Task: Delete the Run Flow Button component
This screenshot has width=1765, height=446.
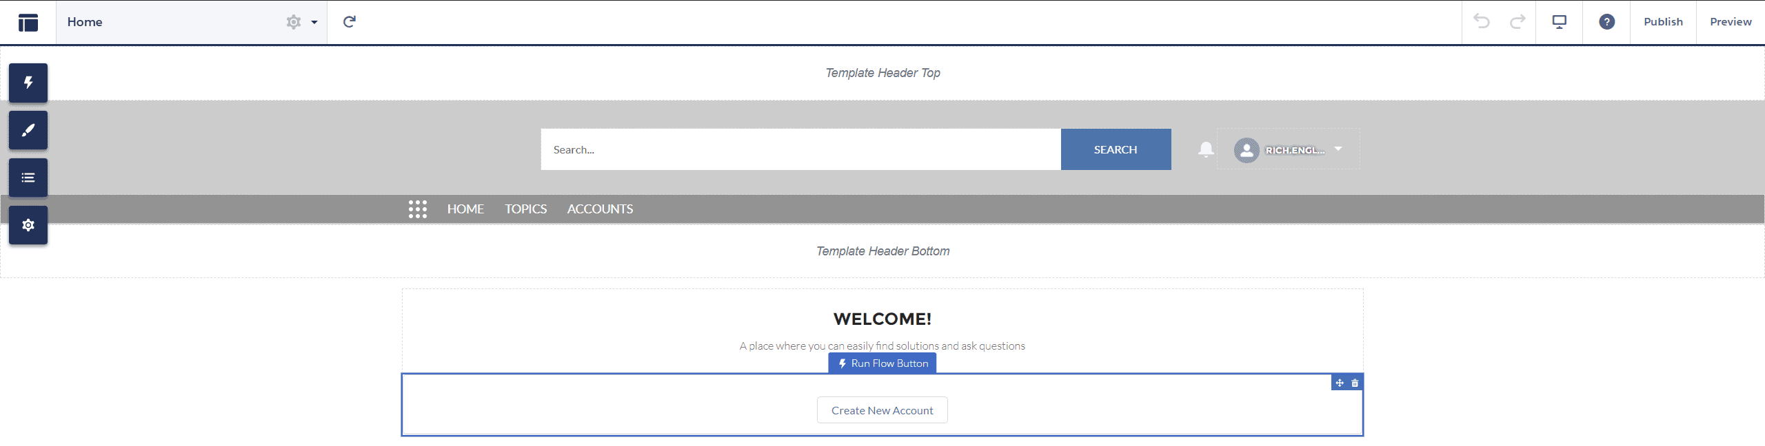Action: click(x=1355, y=383)
